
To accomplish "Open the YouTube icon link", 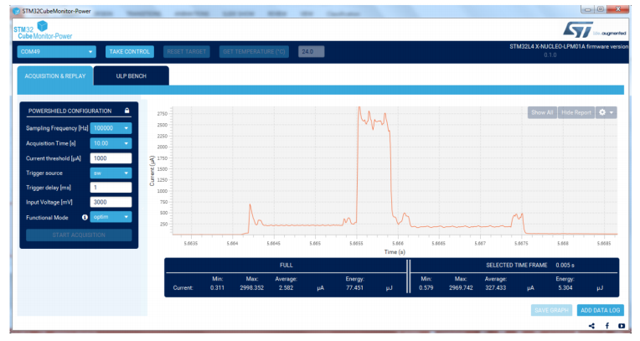I will (622, 326).
